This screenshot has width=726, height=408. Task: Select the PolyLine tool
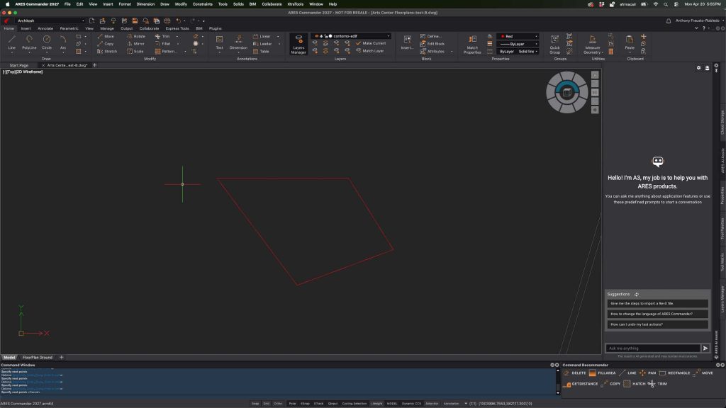click(29, 42)
